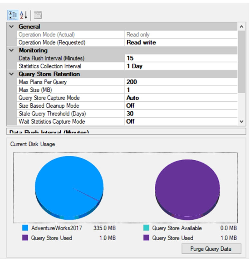Select the Wait Statistics Capture Mode label
This screenshot has height=261, width=251.
(52, 122)
